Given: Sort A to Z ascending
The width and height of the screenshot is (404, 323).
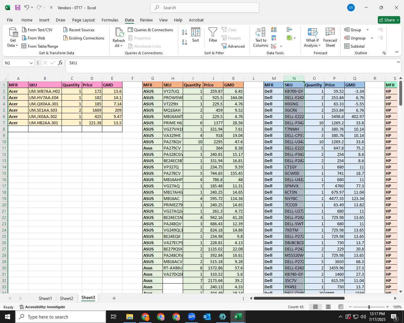Looking at the screenshot, I should pyautogui.click(x=185, y=32).
